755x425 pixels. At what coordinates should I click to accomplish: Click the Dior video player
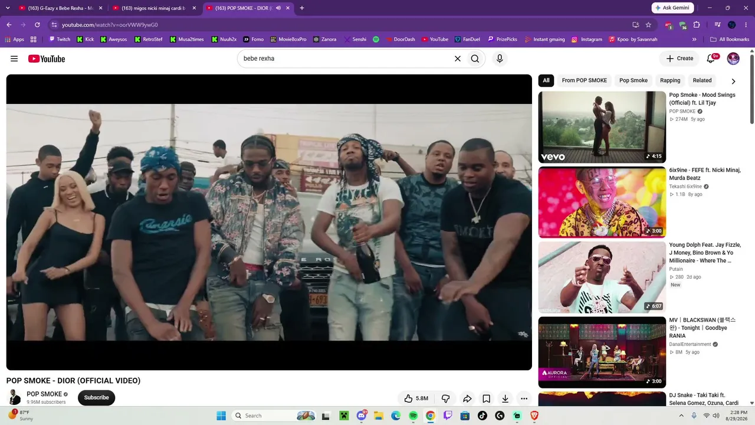[269, 222]
